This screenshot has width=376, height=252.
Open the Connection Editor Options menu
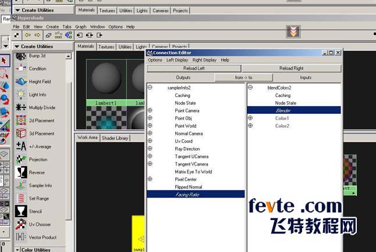click(x=155, y=60)
